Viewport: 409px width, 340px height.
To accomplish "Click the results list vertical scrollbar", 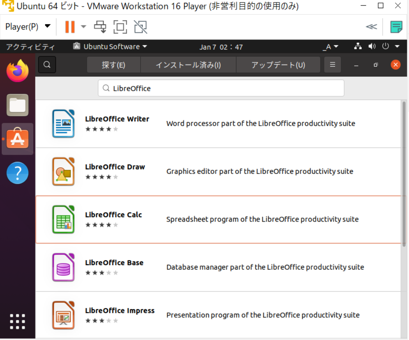I will [404, 174].
